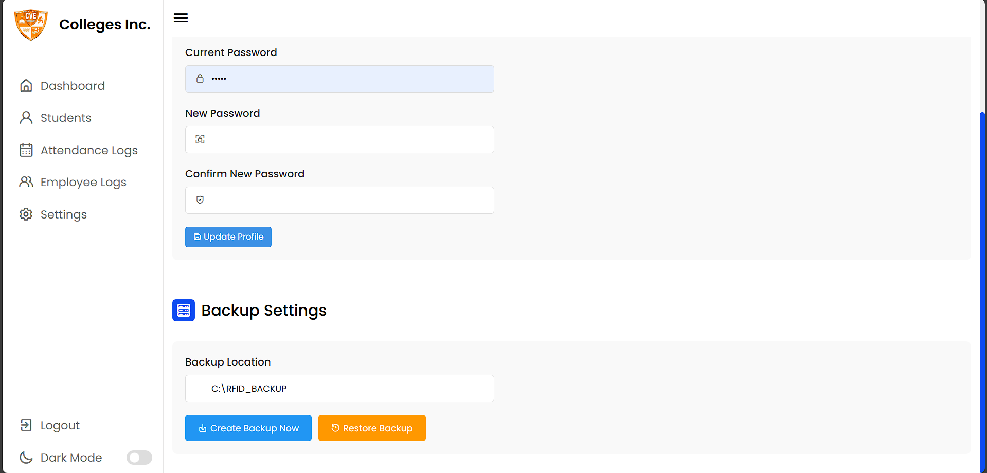Screen dimensions: 987x473
Task: Click the New Password input field
Action: (339, 139)
